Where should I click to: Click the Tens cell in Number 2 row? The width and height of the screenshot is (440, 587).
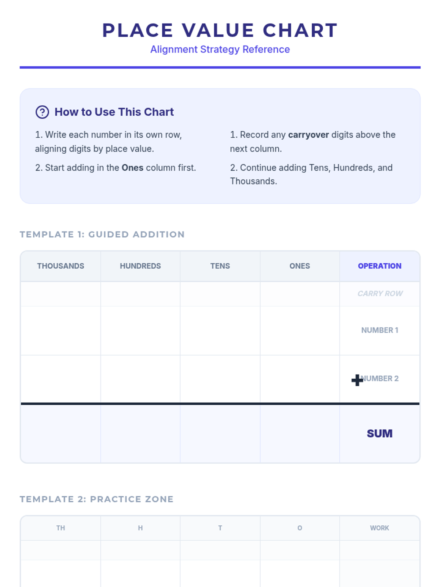click(220, 379)
